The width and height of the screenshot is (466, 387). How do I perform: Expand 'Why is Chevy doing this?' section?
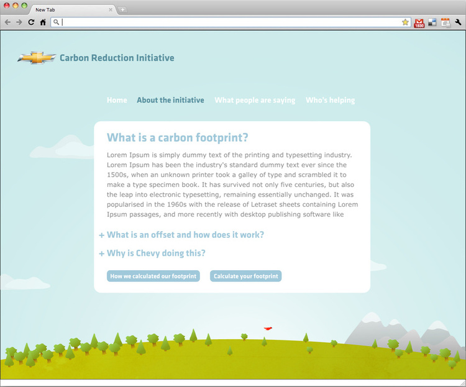tap(156, 253)
